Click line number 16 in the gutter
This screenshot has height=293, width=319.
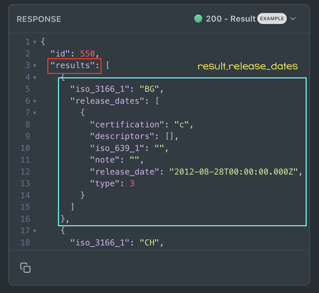[25, 219]
